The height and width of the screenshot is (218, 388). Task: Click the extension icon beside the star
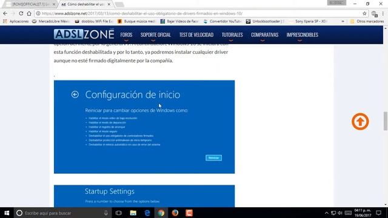point(374,14)
